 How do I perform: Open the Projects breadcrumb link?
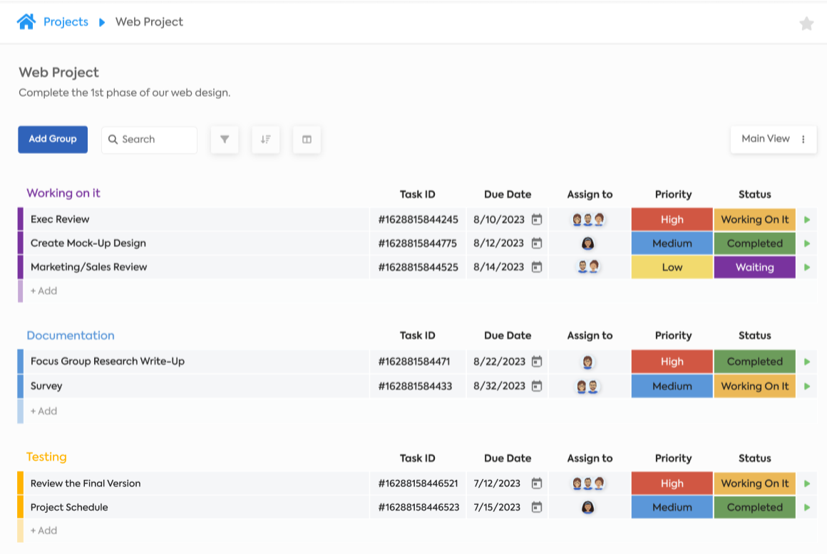pyautogui.click(x=66, y=22)
